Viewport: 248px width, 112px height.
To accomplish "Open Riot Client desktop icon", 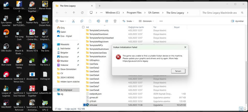I will click(x=6, y=62).
